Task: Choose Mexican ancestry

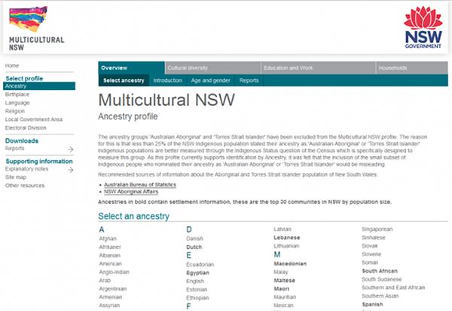Action: (283, 305)
